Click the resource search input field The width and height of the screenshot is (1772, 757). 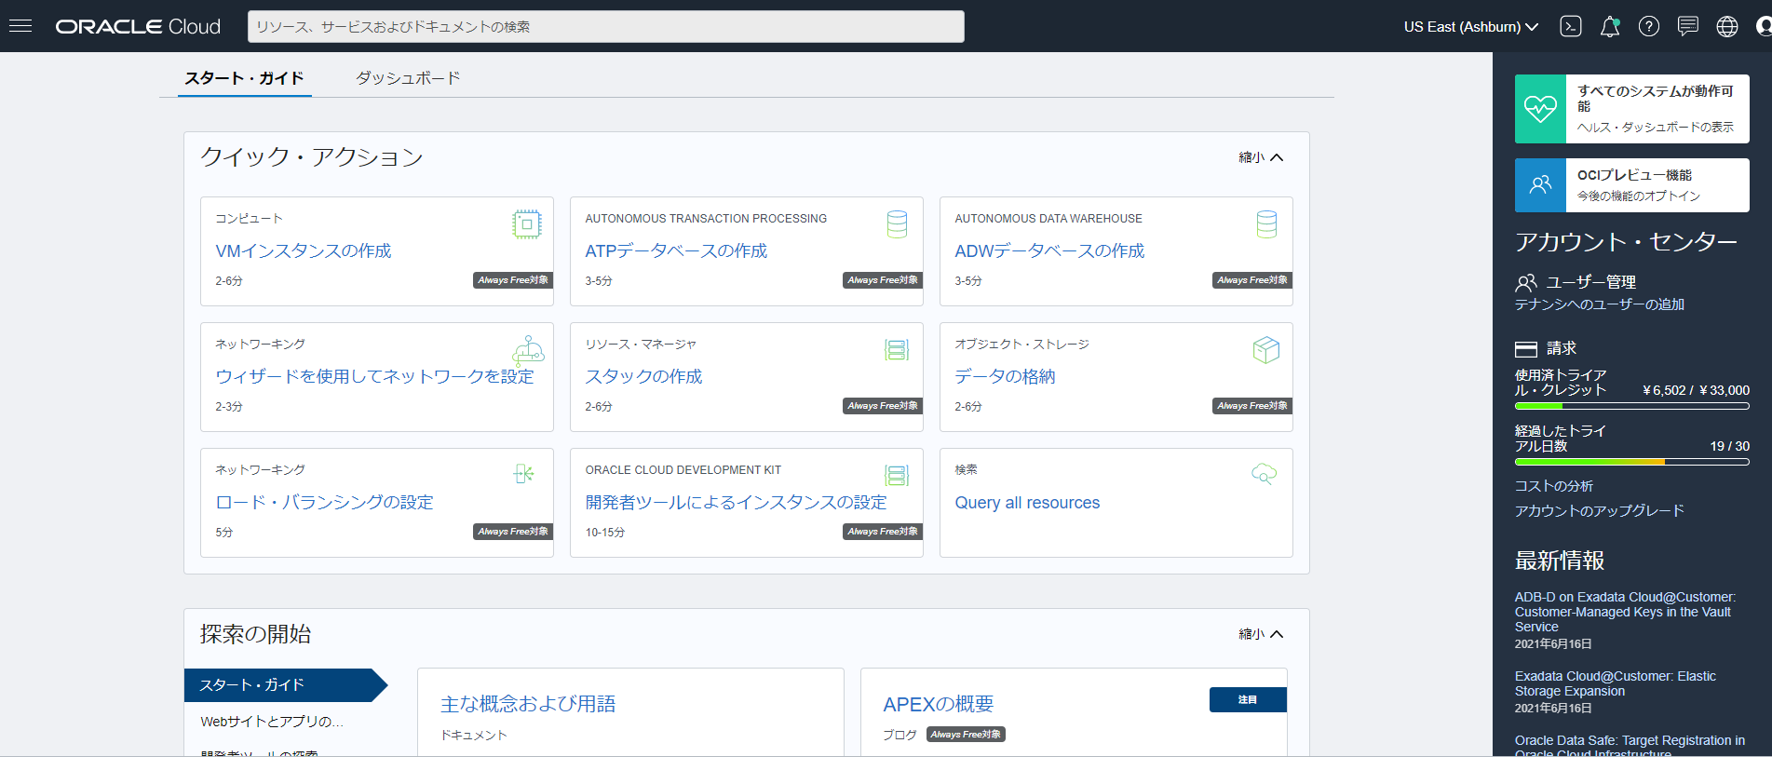(605, 26)
